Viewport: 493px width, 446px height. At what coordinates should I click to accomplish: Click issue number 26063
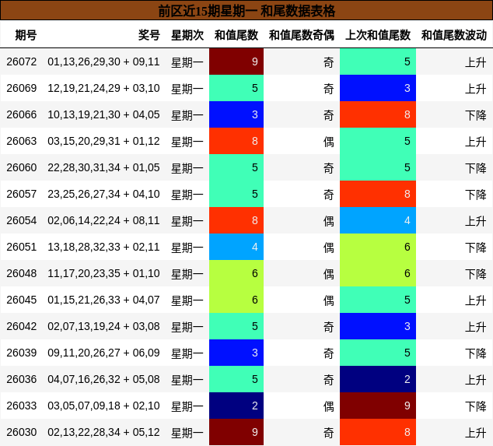[22, 141]
